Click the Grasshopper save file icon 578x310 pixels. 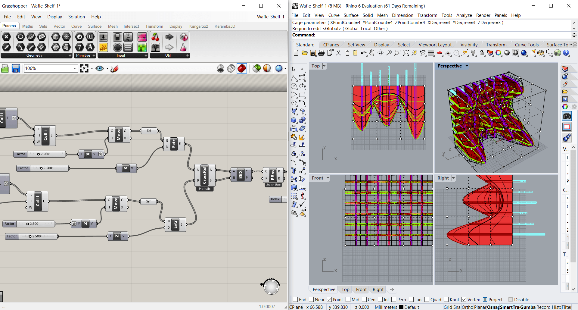16,69
